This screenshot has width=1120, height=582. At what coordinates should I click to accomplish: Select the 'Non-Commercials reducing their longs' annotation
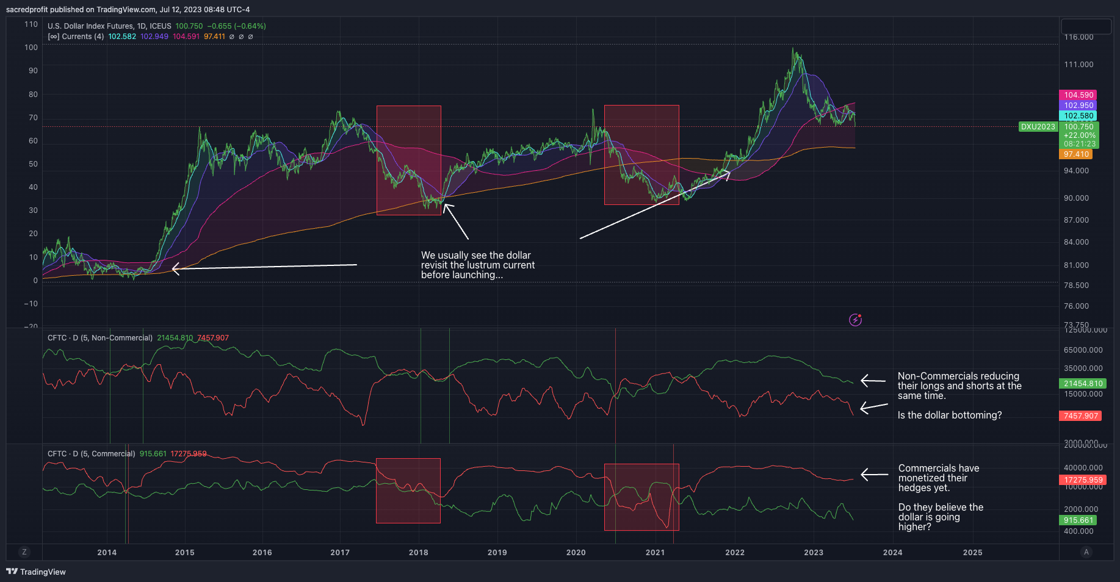(959, 386)
